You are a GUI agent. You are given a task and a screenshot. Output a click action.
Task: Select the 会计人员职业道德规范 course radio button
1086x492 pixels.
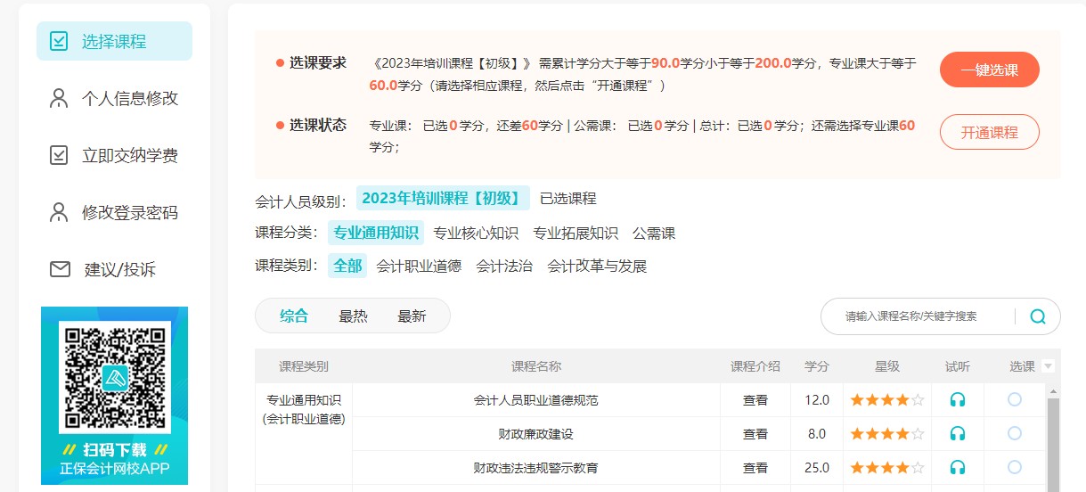(x=1014, y=399)
